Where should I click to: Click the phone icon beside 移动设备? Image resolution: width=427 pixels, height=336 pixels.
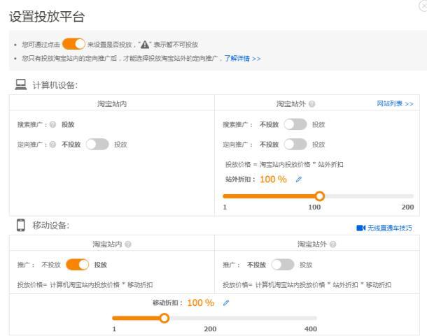(21, 225)
